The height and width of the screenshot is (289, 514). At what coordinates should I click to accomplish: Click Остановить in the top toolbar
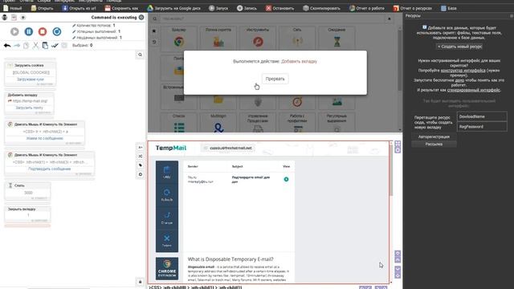[279, 8]
